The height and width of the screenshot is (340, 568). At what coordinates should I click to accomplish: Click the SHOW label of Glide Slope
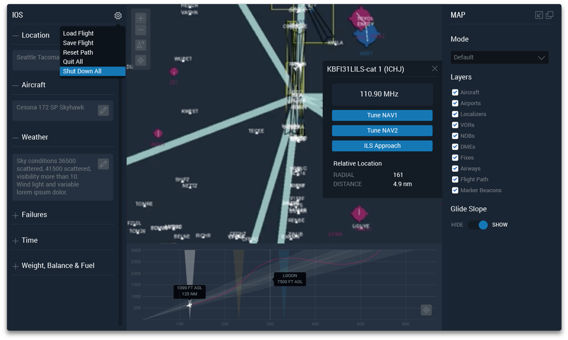[x=499, y=225]
